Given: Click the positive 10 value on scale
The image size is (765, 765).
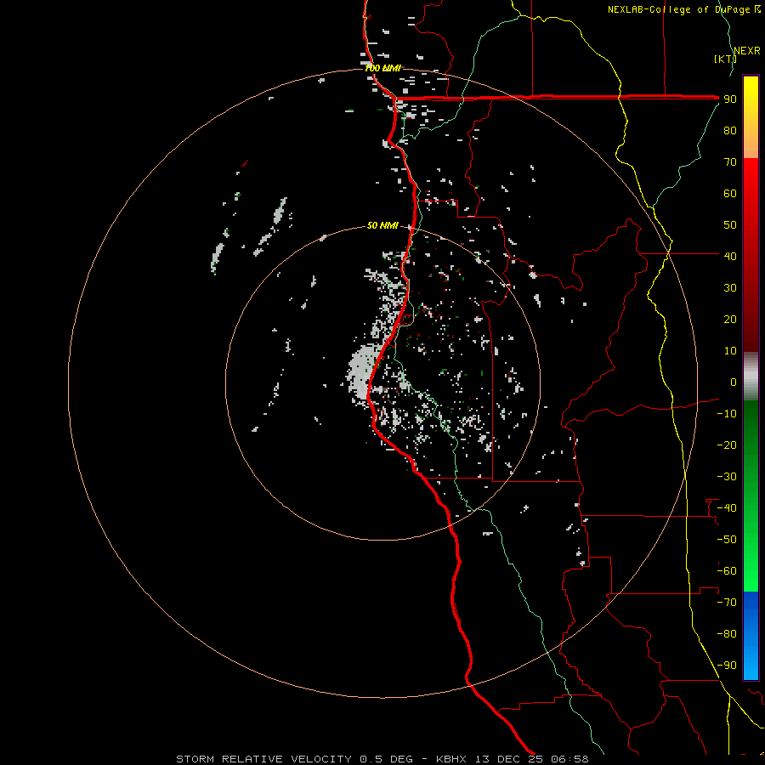Looking at the screenshot, I should [x=730, y=351].
